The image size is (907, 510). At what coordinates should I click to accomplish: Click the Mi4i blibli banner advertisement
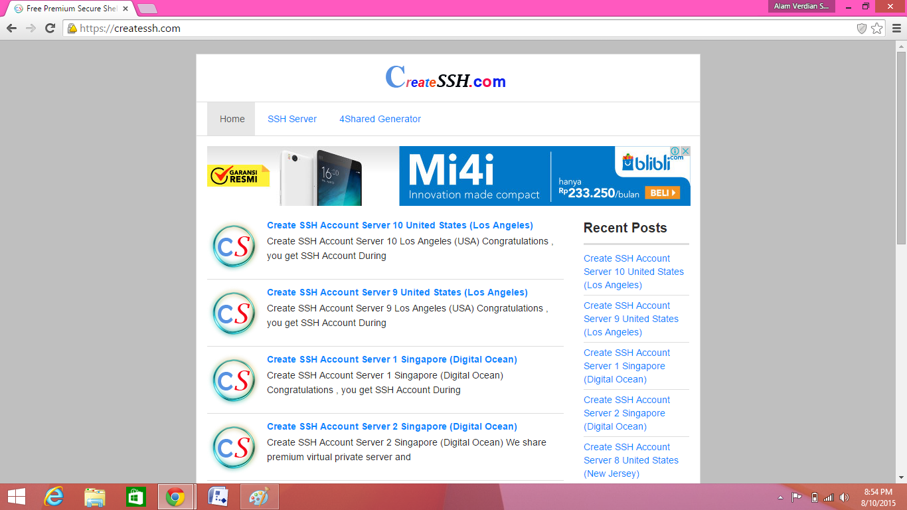tap(449, 176)
